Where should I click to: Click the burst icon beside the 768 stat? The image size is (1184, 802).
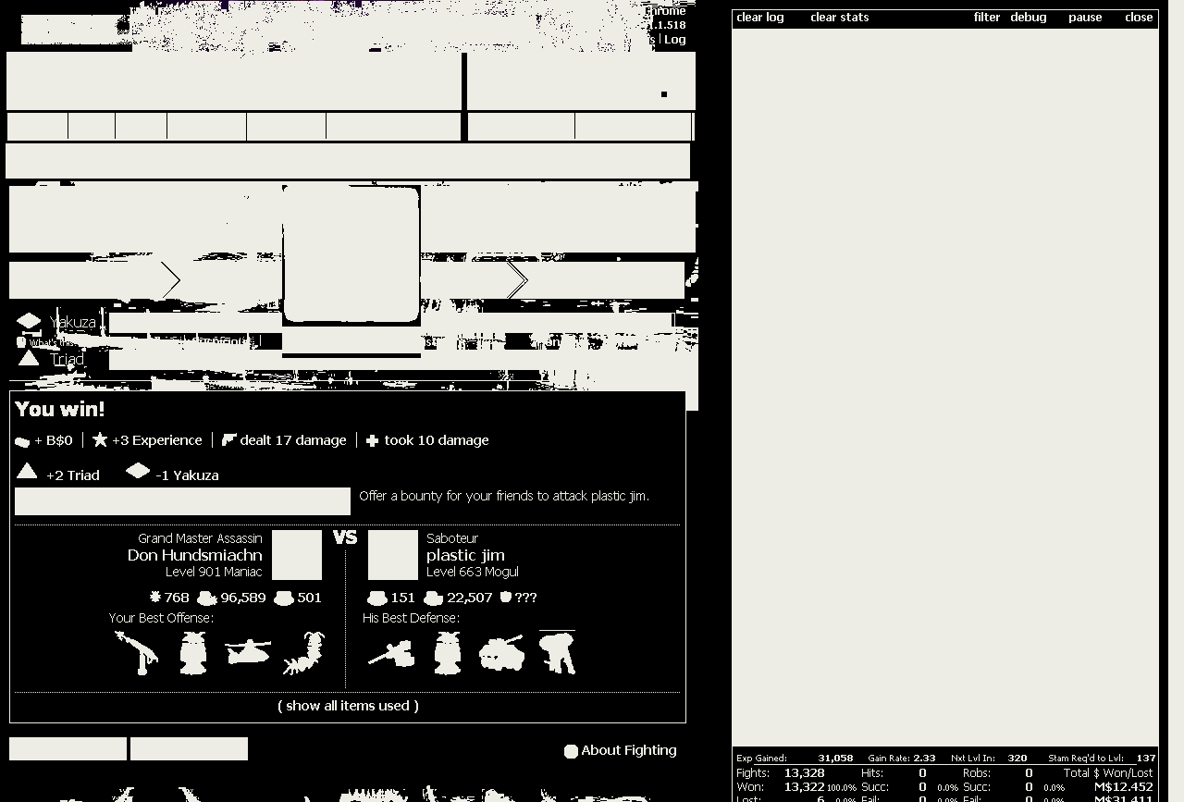(155, 598)
